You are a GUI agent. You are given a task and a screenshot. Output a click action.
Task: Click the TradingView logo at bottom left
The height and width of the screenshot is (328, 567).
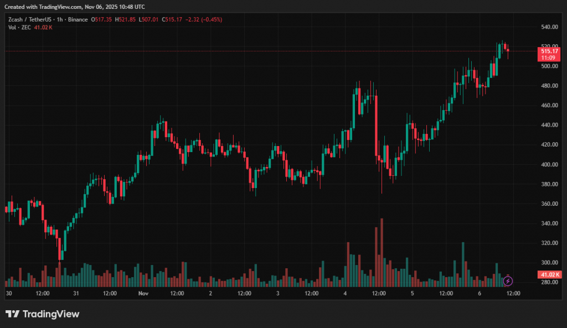43,314
